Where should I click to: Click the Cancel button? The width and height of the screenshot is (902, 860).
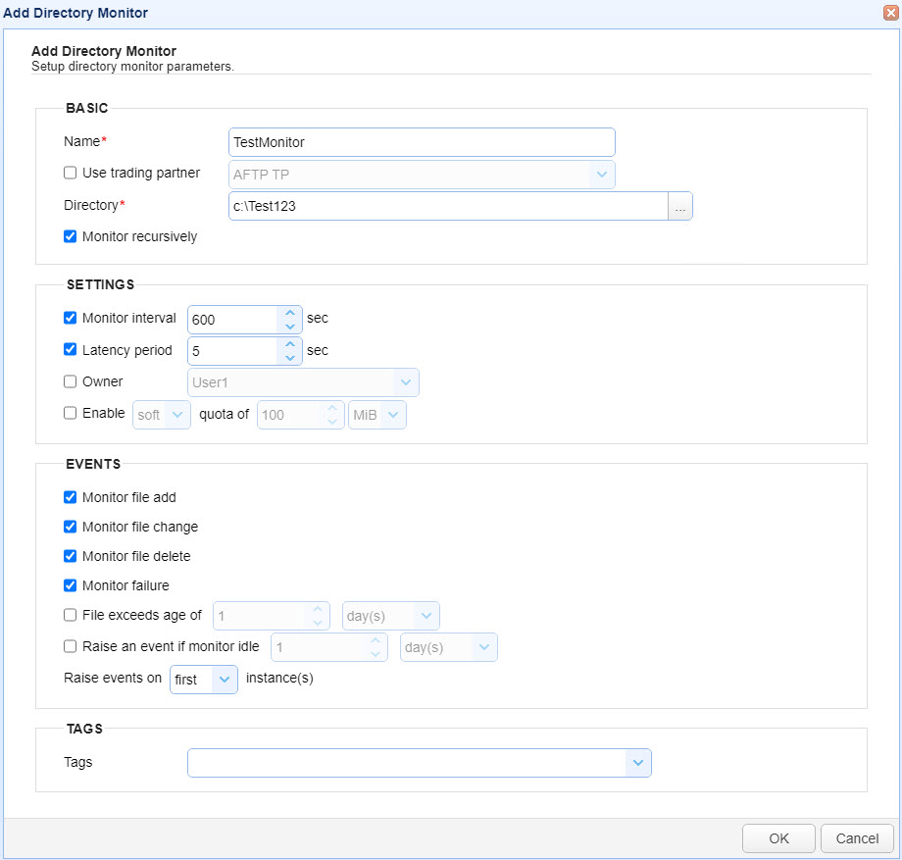tap(857, 838)
